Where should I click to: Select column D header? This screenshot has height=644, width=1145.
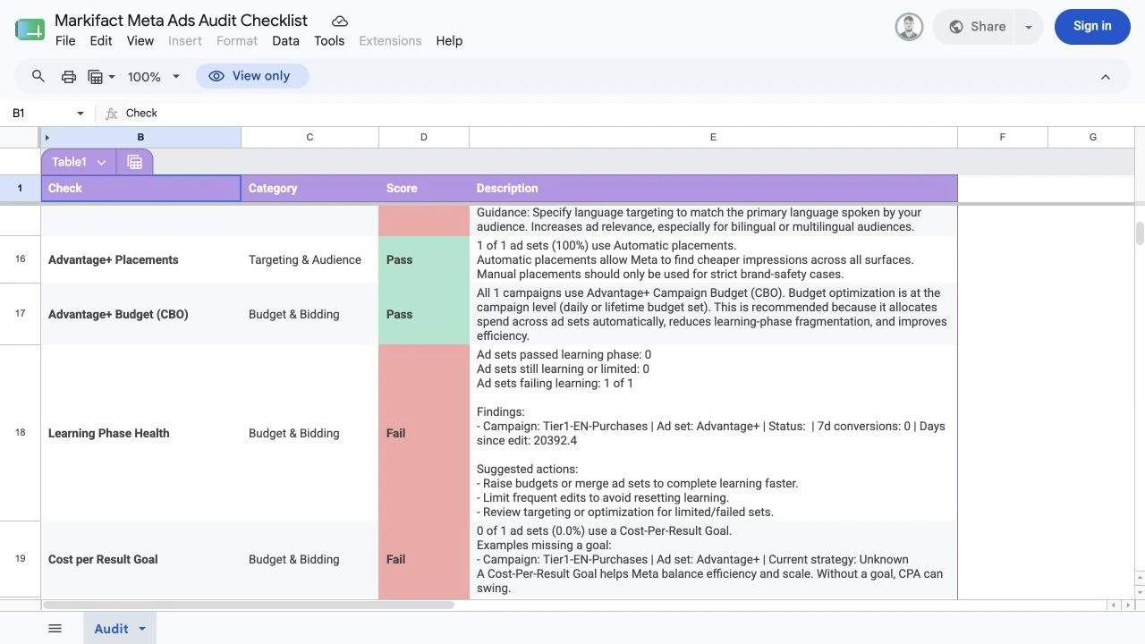point(424,138)
